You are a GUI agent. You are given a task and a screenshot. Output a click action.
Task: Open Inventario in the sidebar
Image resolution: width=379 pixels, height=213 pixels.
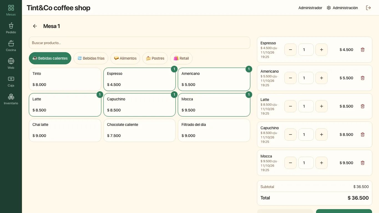[x=11, y=99]
